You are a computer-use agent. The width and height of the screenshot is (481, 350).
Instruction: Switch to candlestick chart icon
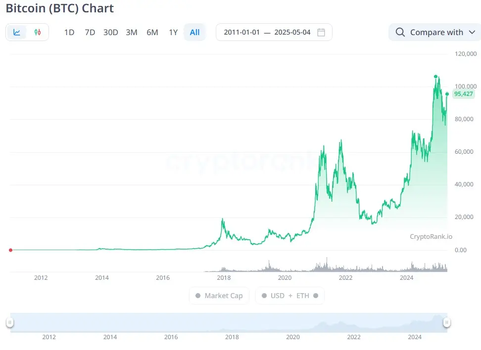[38, 32]
